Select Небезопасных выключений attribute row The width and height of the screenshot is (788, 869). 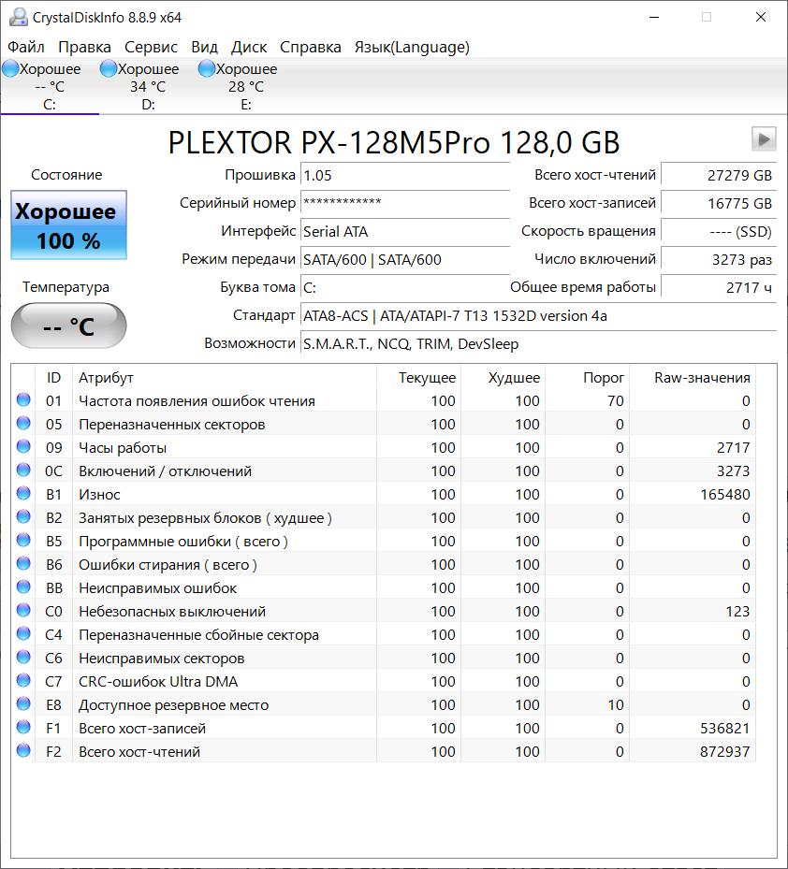pos(383,611)
